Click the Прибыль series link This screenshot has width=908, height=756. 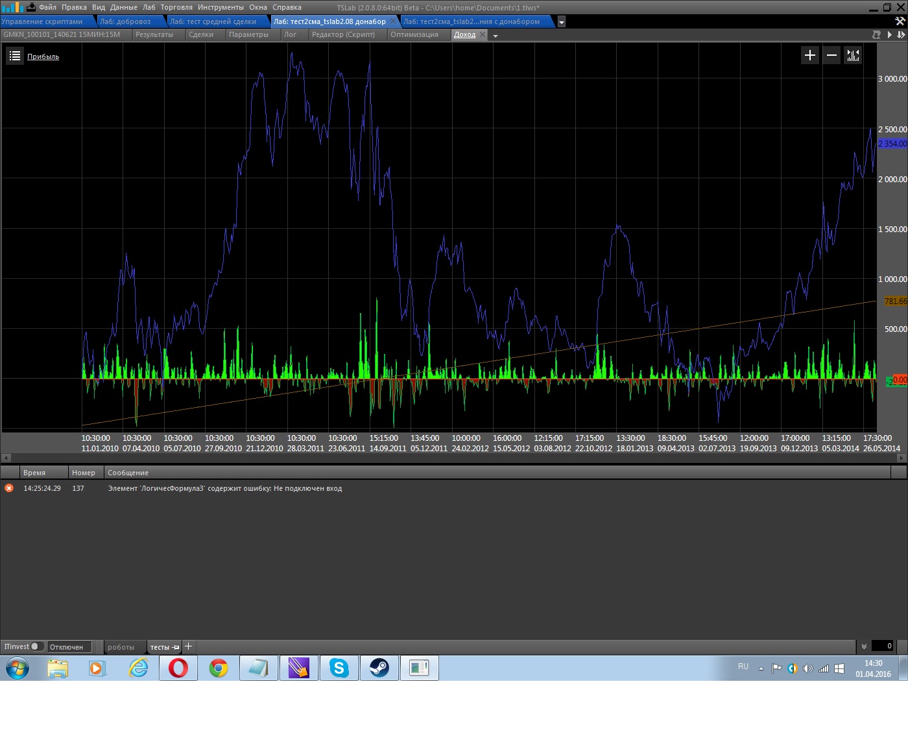point(43,56)
